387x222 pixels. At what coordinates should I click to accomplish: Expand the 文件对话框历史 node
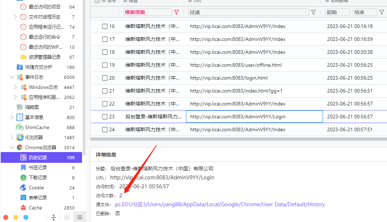[15, 17]
